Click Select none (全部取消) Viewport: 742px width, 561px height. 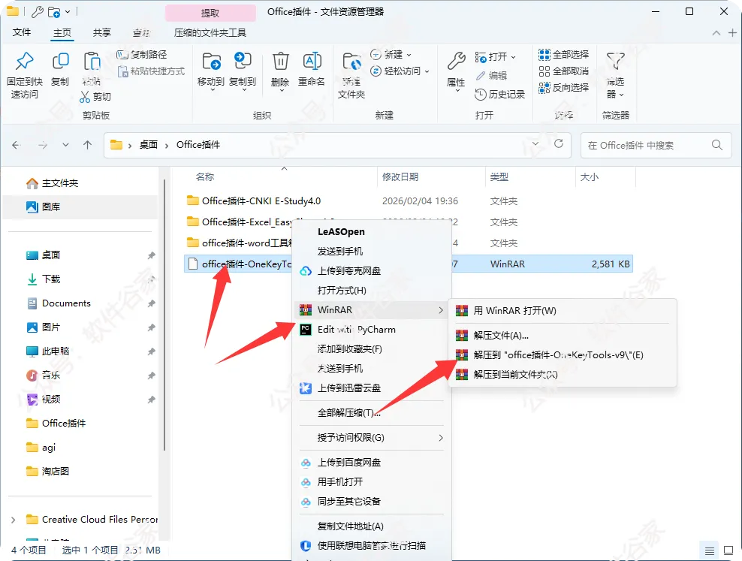tap(563, 71)
